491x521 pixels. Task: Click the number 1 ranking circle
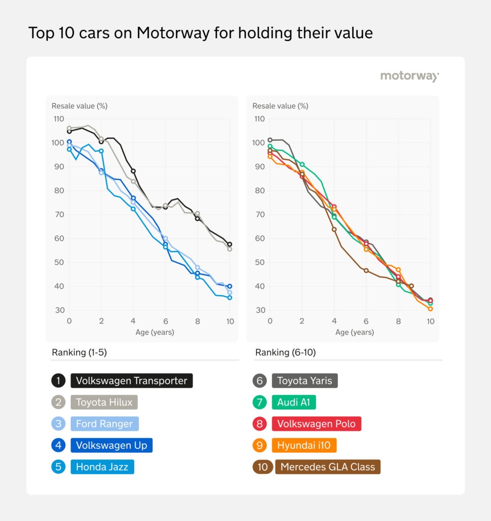click(x=58, y=381)
